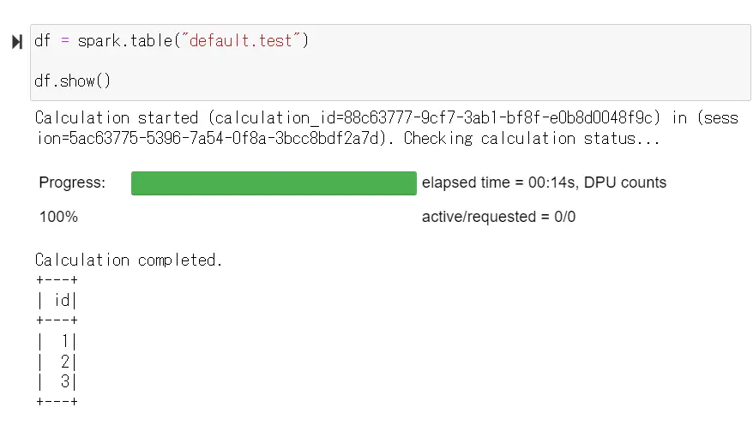This screenshot has height=437, width=753.
Task: Place cursor on the df.show() line
Action: [73, 81]
